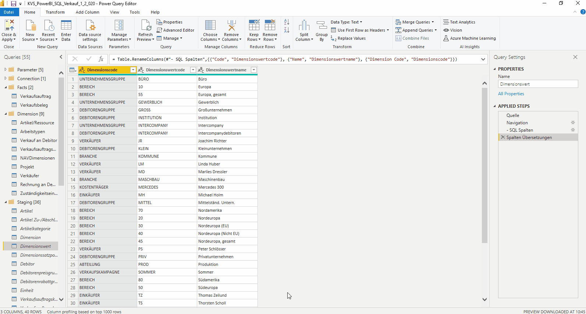Expand the Connection [1] folder

(x=5, y=78)
